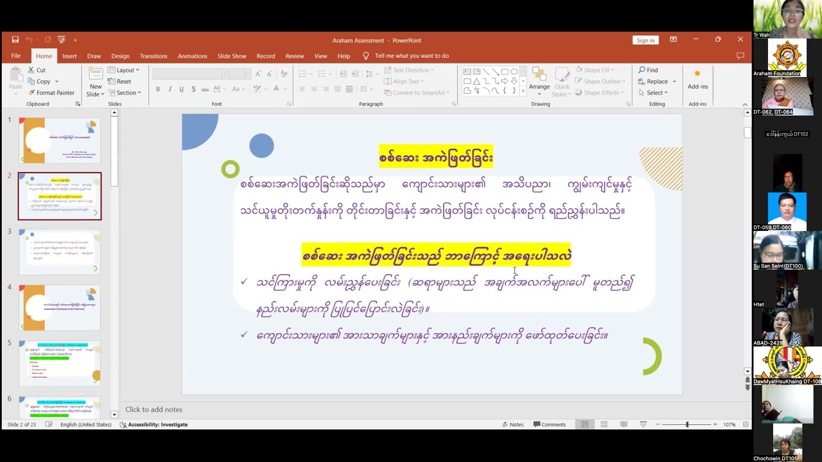Zoom out with the minus button
822x462 pixels.
click(658, 424)
